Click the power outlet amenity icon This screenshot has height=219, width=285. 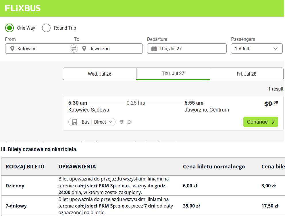tap(129, 122)
